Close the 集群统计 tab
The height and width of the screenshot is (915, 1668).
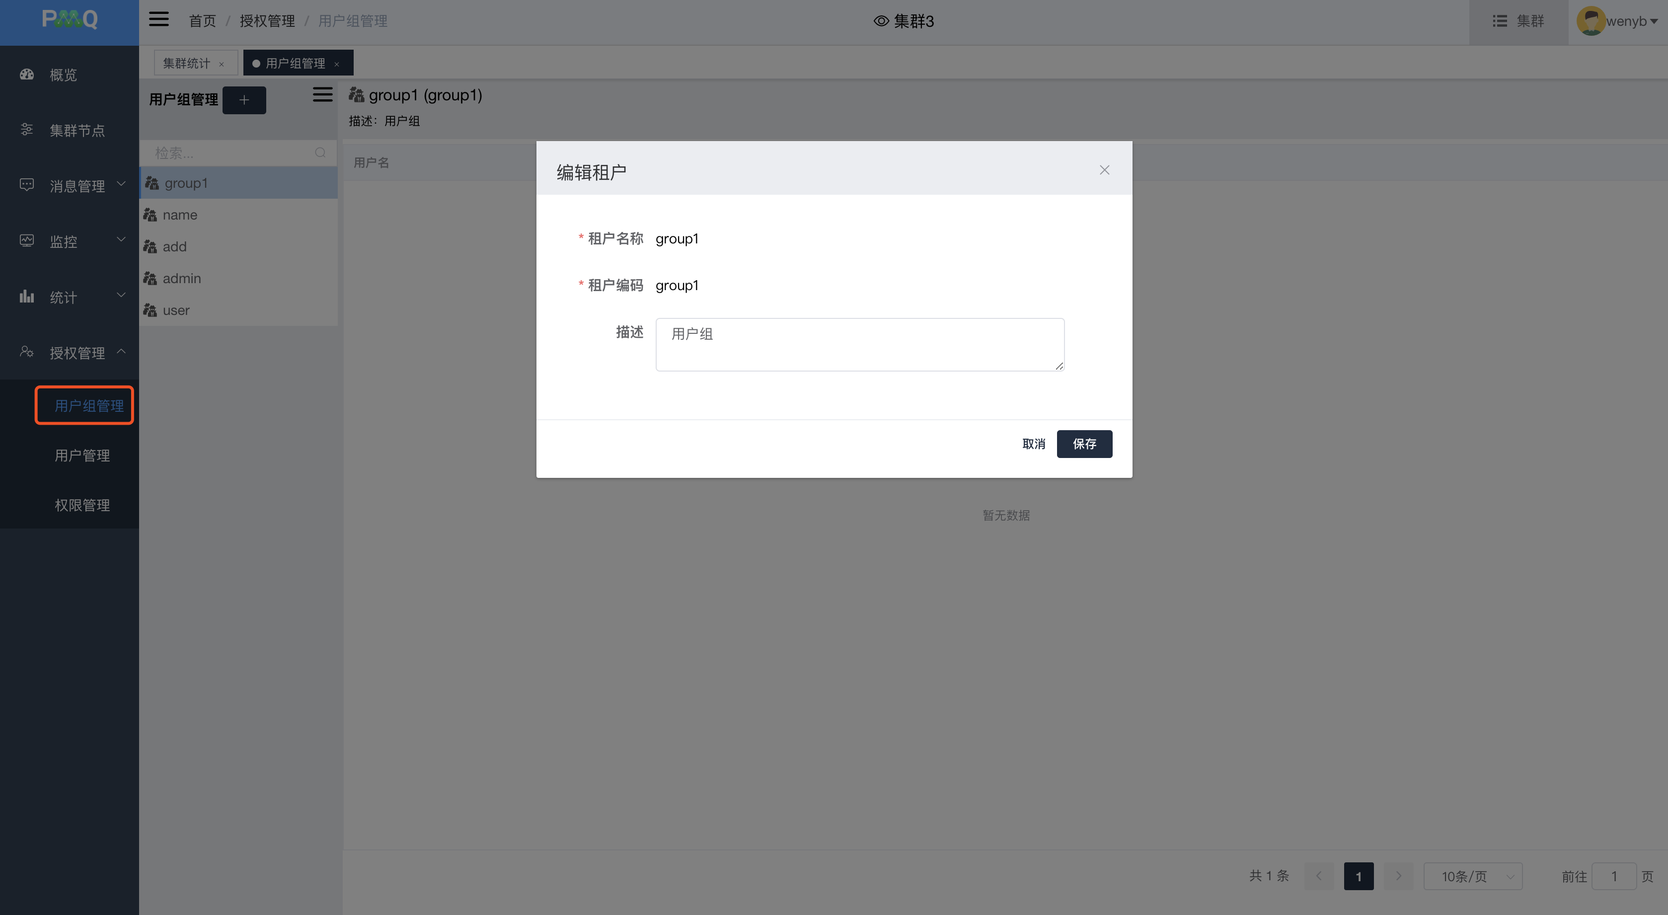coord(222,64)
